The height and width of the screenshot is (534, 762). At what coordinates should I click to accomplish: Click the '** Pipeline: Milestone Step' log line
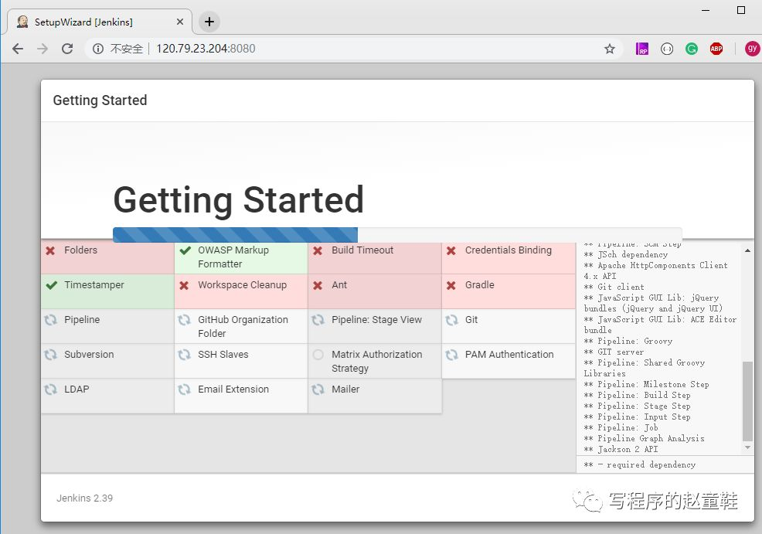point(646,384)
